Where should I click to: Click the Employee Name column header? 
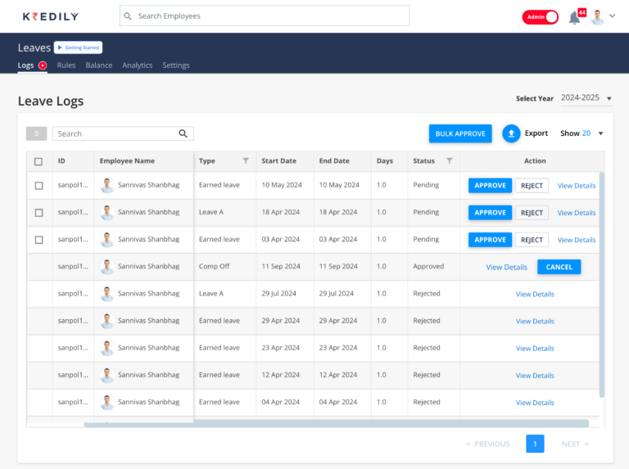pos(127,160)
